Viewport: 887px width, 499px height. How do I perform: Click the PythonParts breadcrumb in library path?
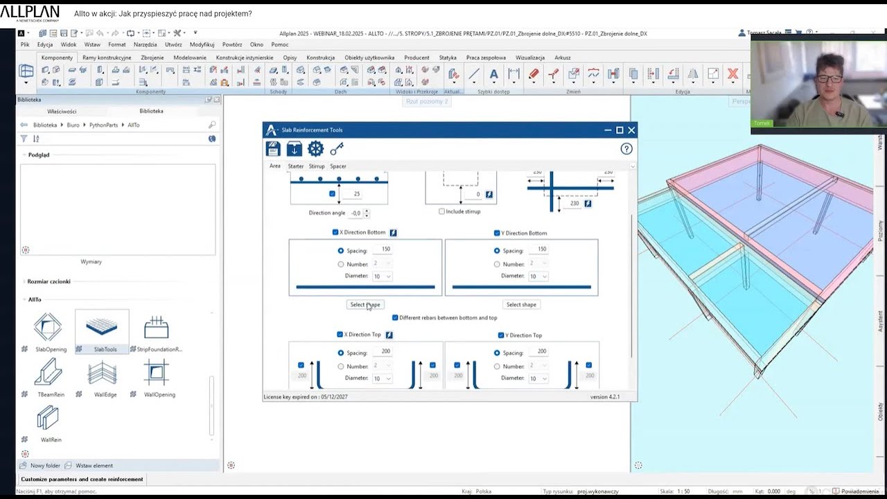(x=104, y=125)
